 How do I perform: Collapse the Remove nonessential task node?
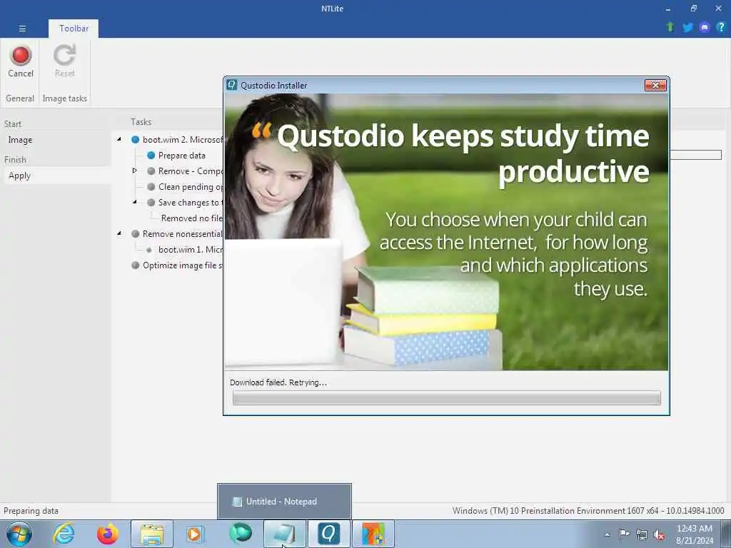119,233
